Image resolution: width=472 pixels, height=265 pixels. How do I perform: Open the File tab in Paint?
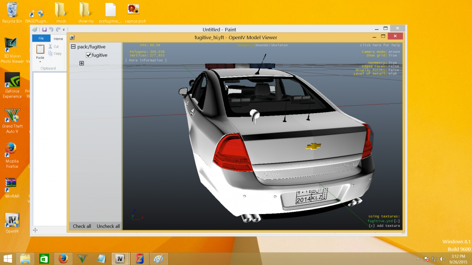(x=41, y=38)
